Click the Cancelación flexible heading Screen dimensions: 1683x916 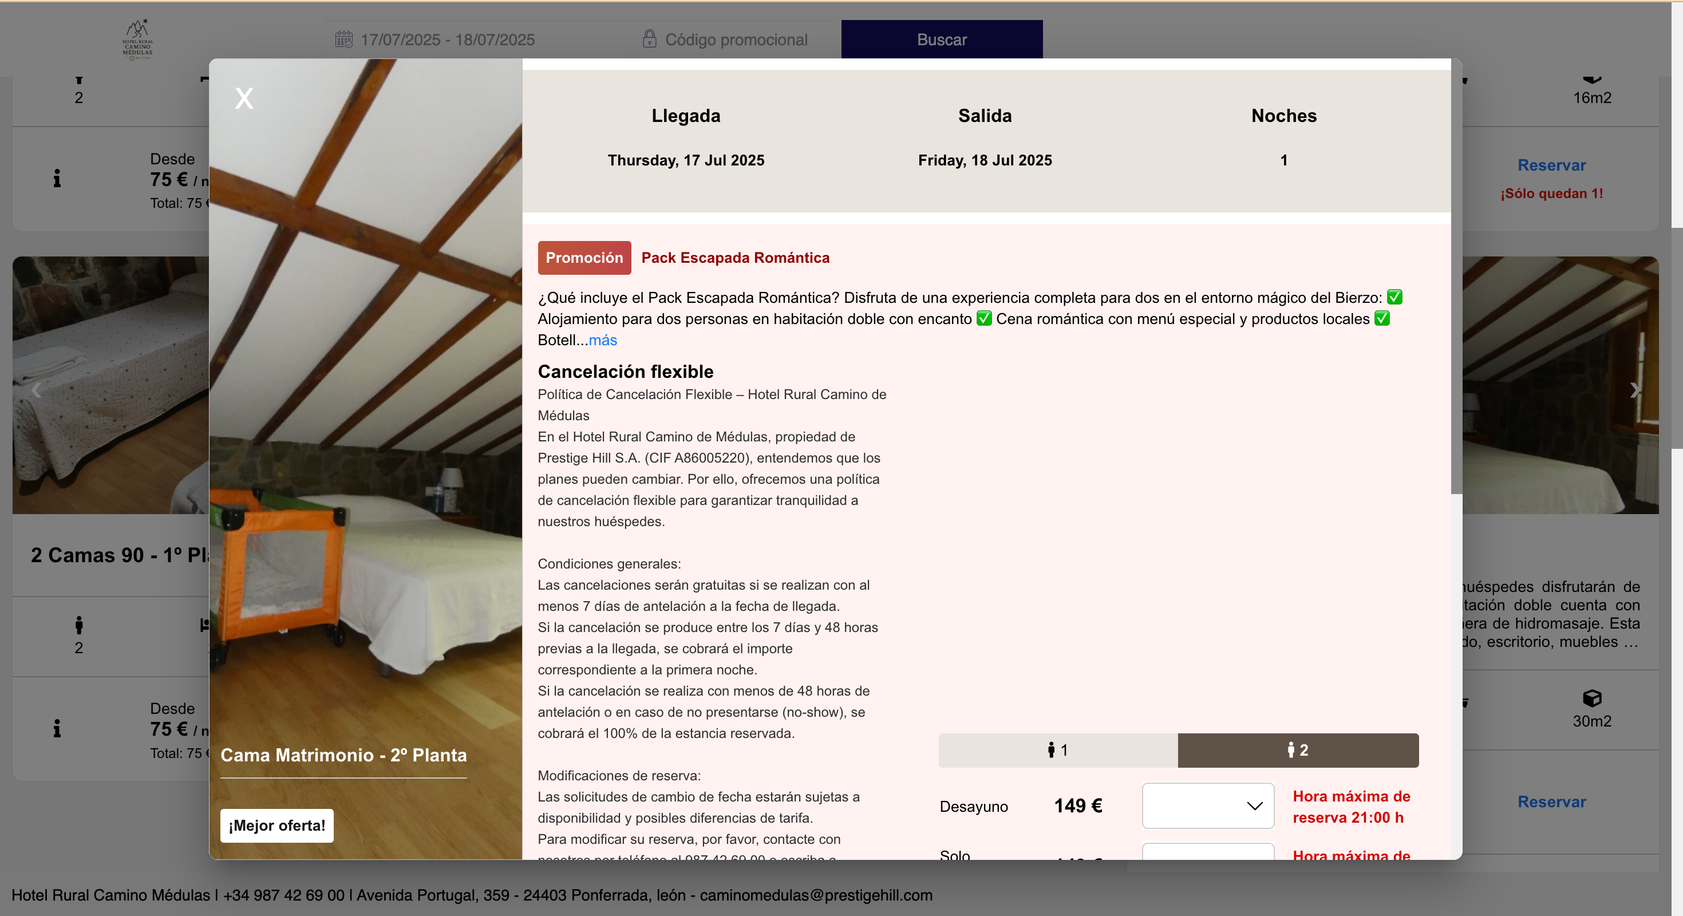pyautogui.click(x=625, y=371)
